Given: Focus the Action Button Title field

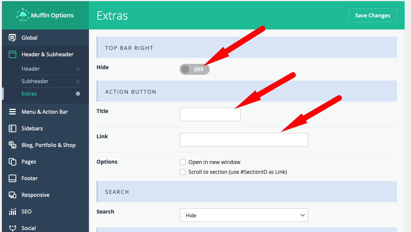Looking at the screenshot, I should pyautogui.click(x=210, y=114).
